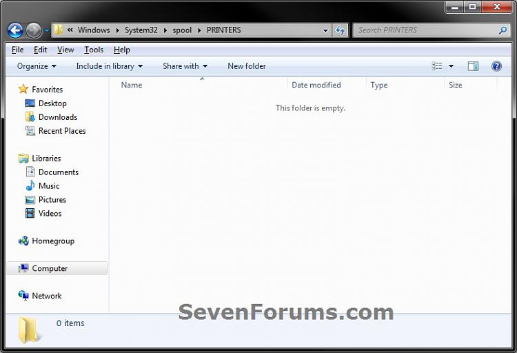Screen dimensions: 517x353
Task: Click the Computer icon
Action: [23, 268]
